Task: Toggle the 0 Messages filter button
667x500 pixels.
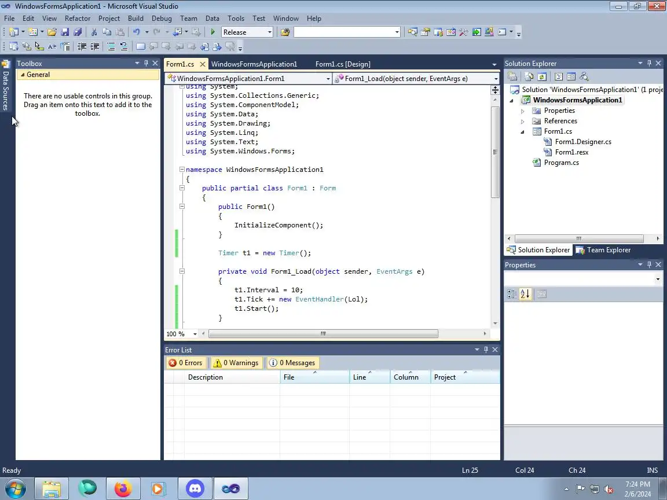Action: pyautogui.click(x=292, y=363)
